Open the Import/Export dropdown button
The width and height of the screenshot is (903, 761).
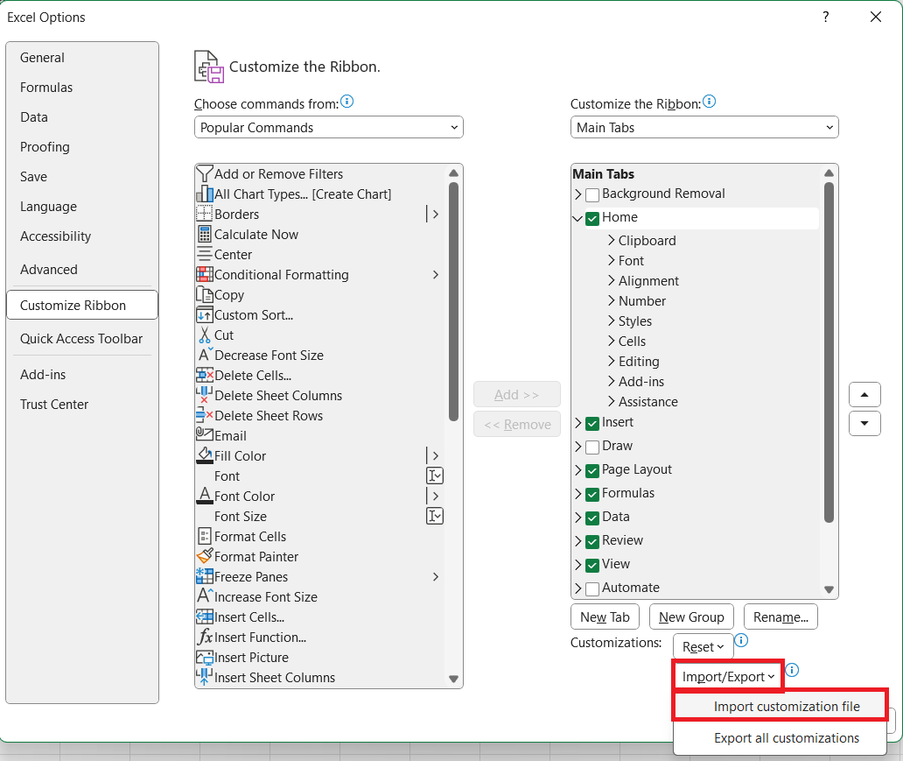point(728,676)
